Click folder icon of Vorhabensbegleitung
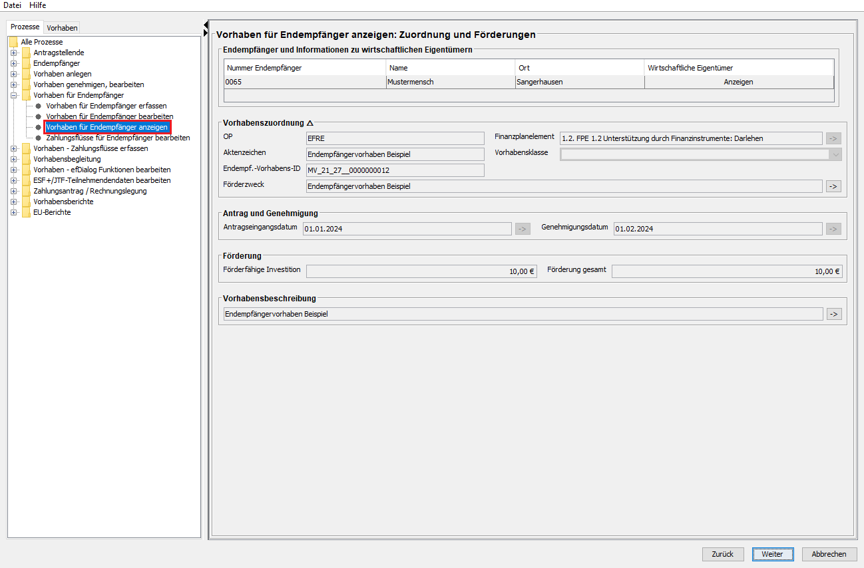864x568 pixels. tap(26, 159)
